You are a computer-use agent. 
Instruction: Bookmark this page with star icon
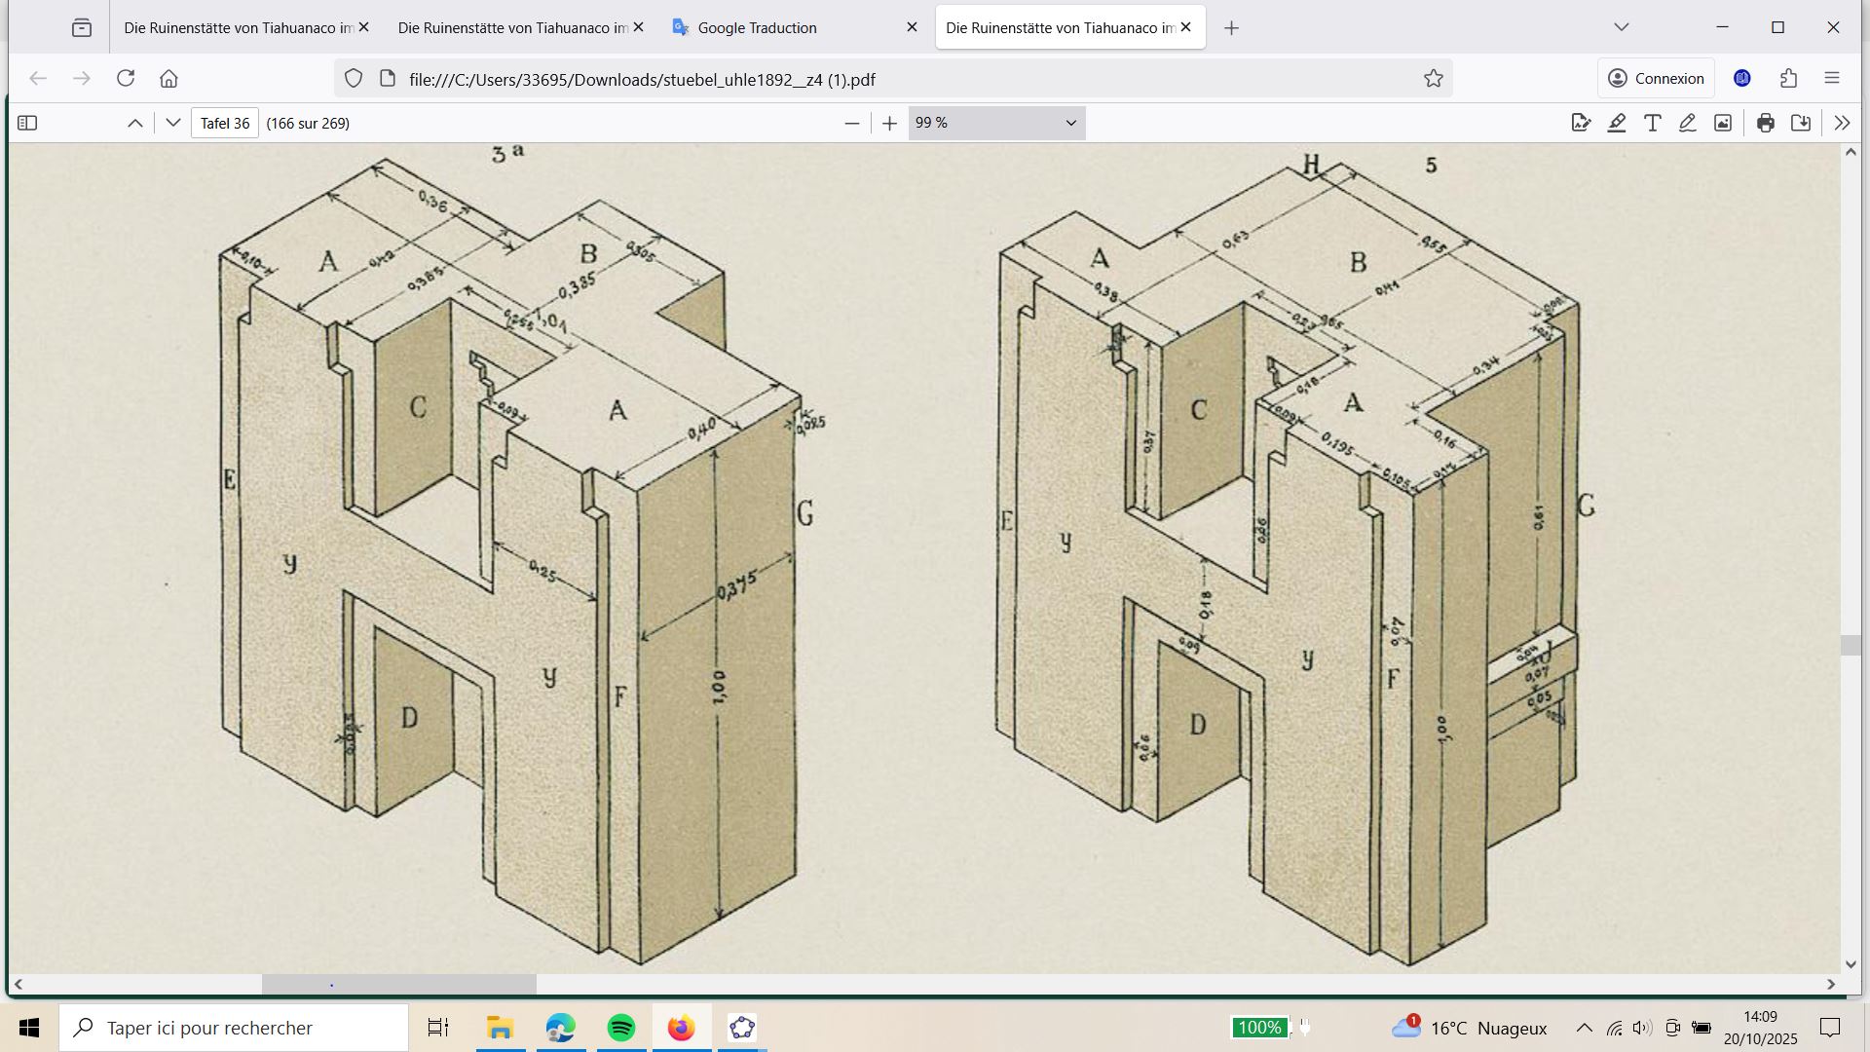click(1434, 79)
